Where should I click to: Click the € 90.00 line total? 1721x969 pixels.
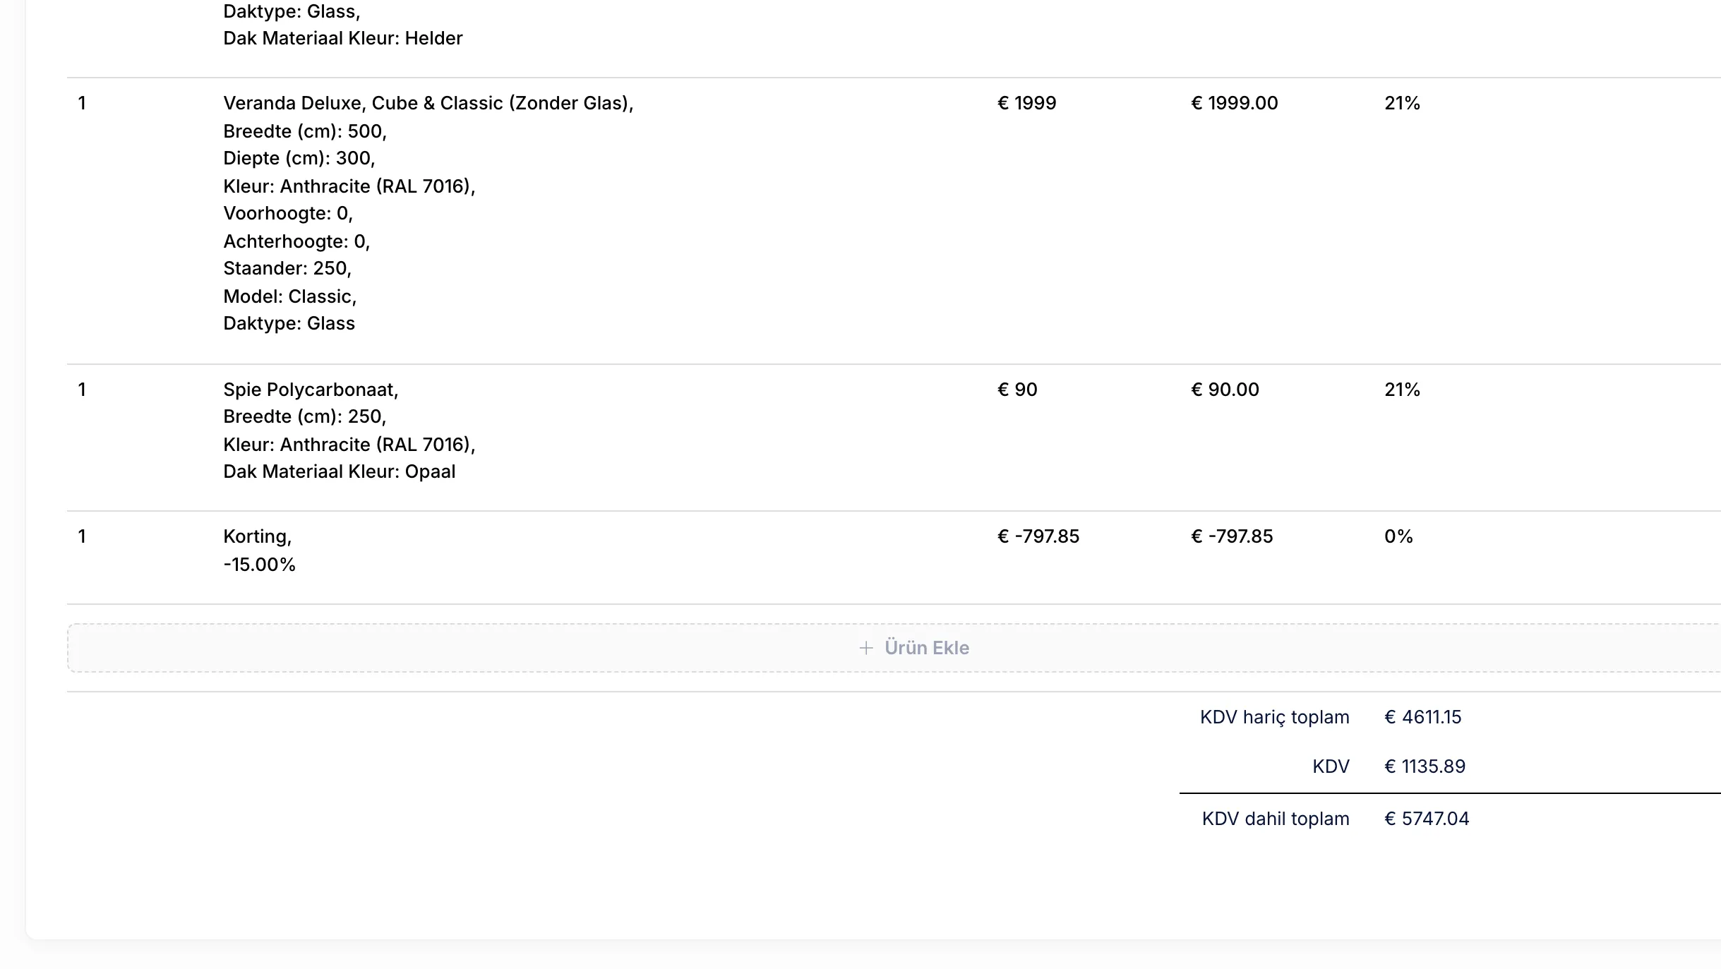1225,390
